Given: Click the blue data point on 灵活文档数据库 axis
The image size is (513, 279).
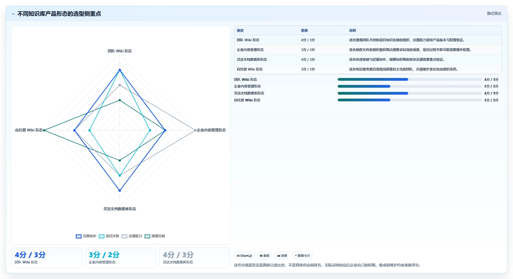Looking at the screenshot, I should point(120,190).
